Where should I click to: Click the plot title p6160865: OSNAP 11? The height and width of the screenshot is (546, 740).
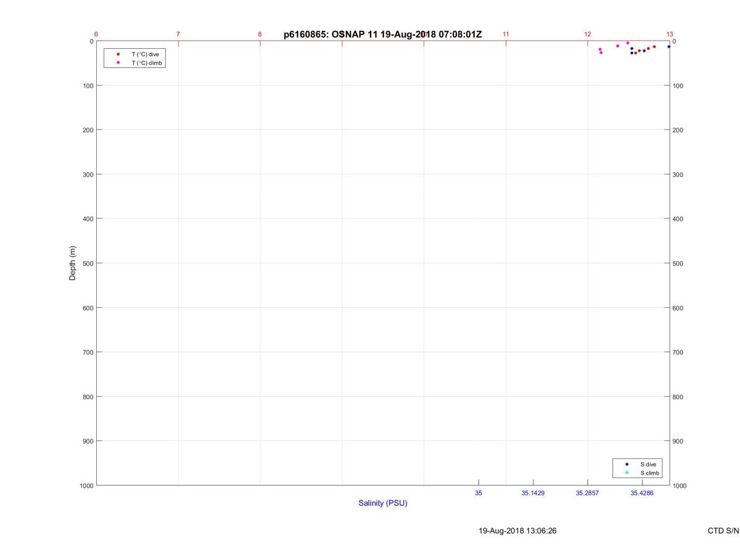(383, 35)
